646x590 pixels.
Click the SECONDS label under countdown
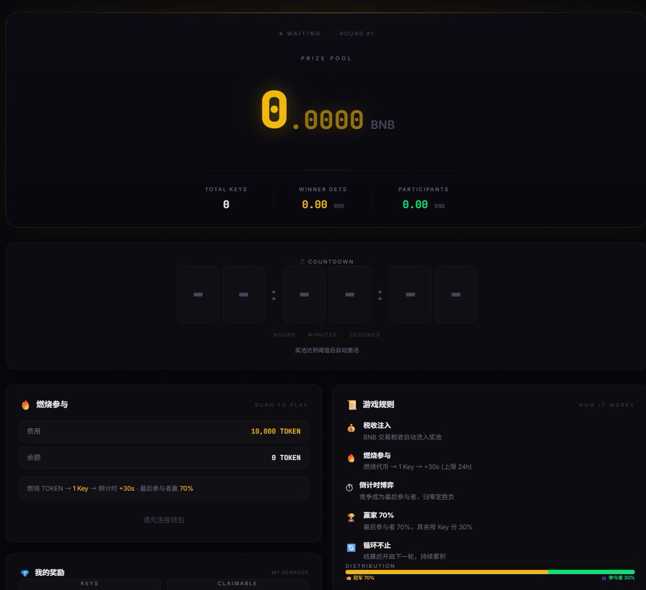365,335
